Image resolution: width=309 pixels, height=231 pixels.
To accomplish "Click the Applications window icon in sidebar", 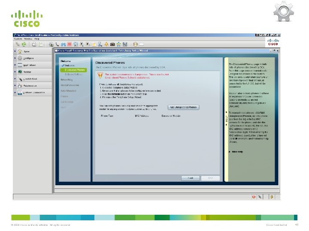I will [20, 65].
